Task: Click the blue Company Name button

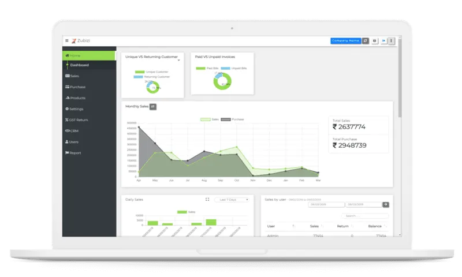Action: [345, 40]
